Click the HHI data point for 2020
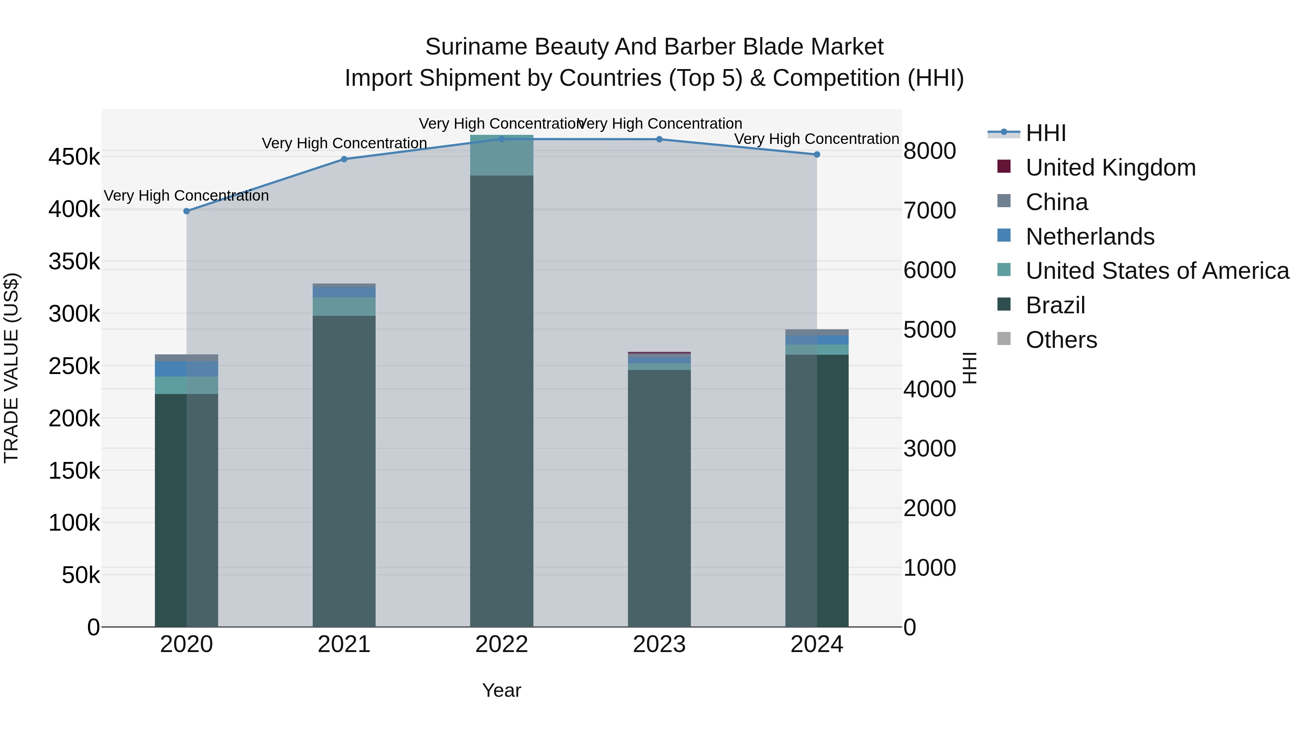Viewport: 1309px width, 736px height. tap(187, 211)
